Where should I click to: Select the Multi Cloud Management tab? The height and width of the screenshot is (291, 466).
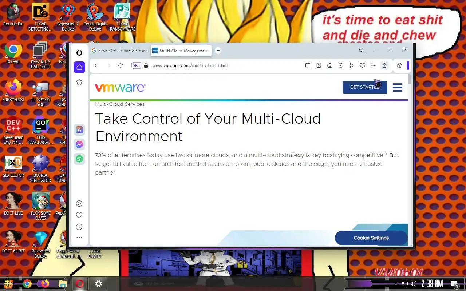pos(181,51)
